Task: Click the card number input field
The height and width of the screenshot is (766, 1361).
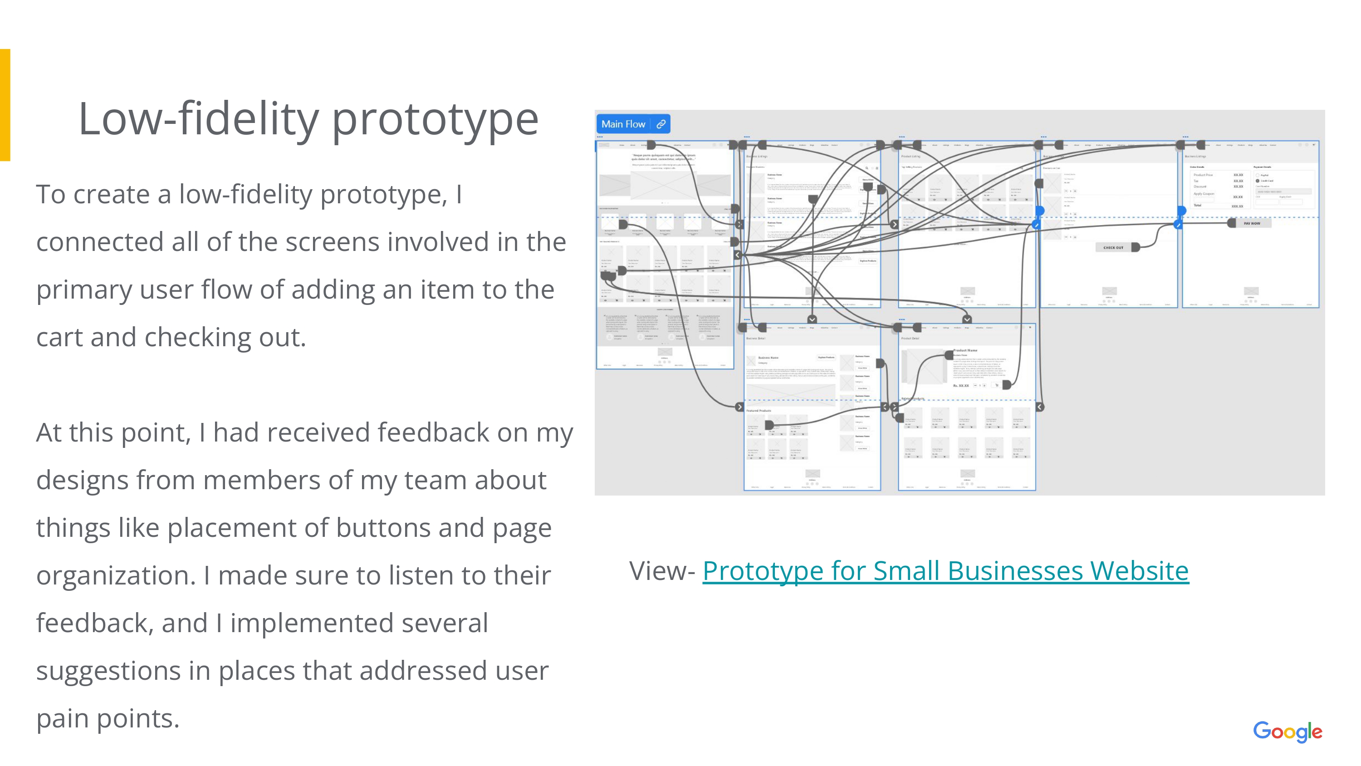Action: (1283, 192)
